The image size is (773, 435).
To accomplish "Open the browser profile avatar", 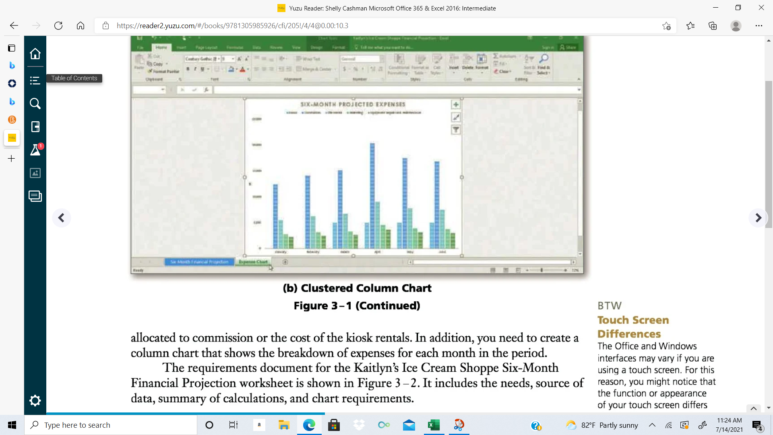I will coord(736,26).
